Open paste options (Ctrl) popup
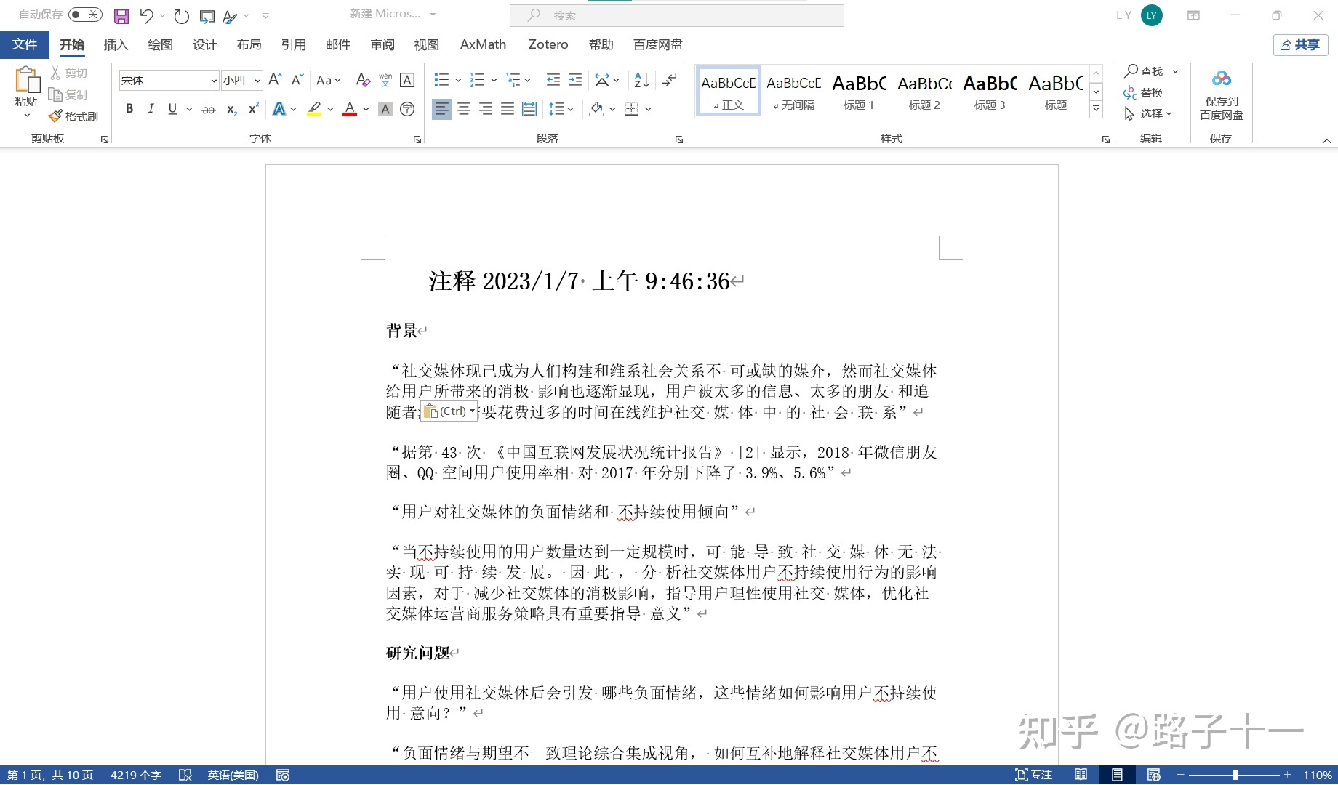This screenshot has height=785, width=1338. pyautogui.click(x=449, y=411)
